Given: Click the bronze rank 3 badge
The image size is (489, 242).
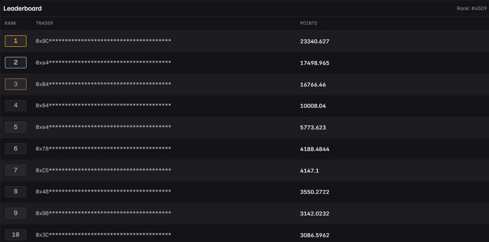Looking at the screenshot, I should pos(16,84).
